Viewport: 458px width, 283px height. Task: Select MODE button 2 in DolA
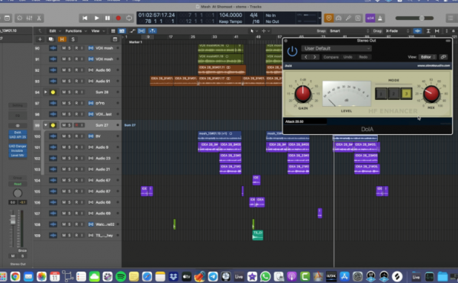click(x=393, y=94)
